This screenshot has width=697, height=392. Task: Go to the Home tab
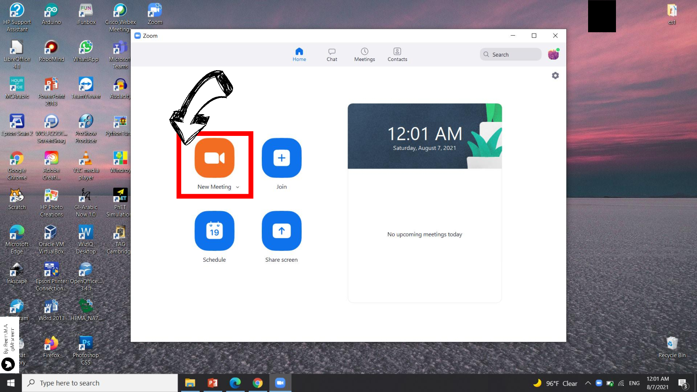point(299,54)
